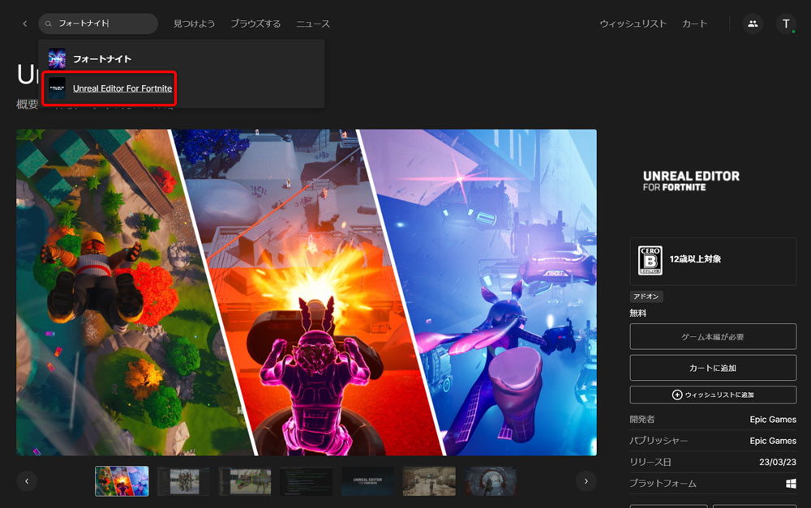Image resolution: width=811 pixels, height=508 pixels.
Task: Show more screenshots with the right carousel arrow
Action: [x=586, y=481]
